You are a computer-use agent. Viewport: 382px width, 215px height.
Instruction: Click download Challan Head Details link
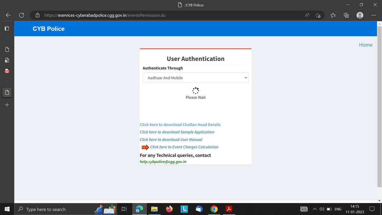[180, 125]
